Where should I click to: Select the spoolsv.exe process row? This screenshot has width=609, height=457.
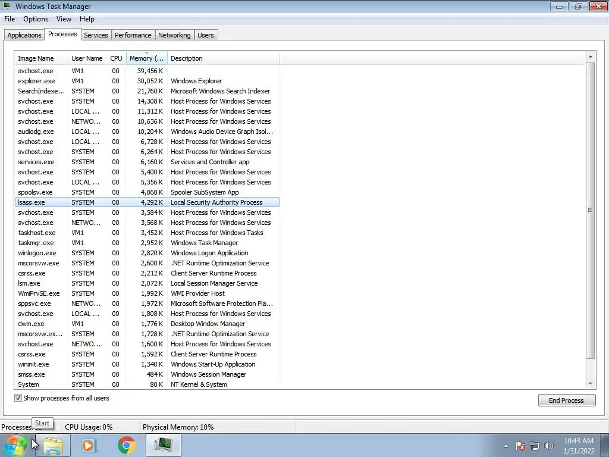click(147, 192)
